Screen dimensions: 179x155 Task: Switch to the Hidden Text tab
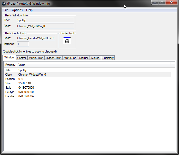[x=53, y=58]
